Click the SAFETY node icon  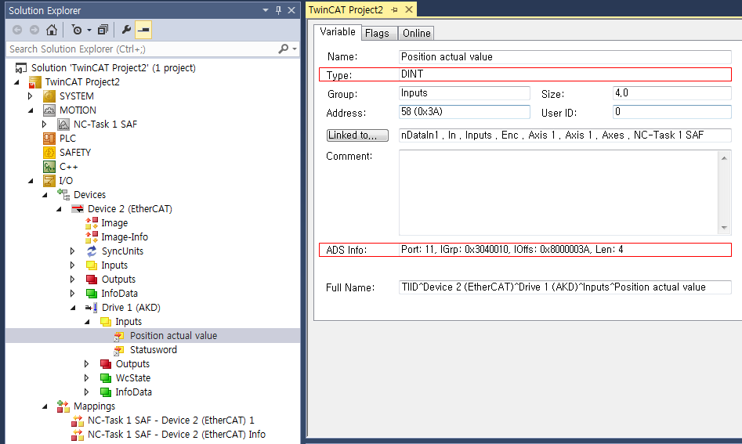coord(49,153)
